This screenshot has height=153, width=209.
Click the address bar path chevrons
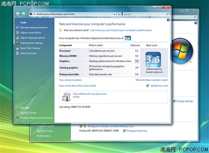[34, 14]
